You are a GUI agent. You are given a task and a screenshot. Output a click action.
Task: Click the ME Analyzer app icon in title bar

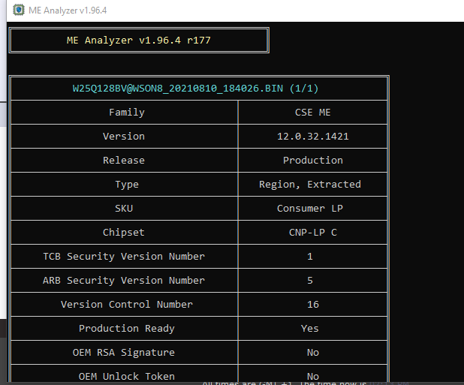(19, 10)
